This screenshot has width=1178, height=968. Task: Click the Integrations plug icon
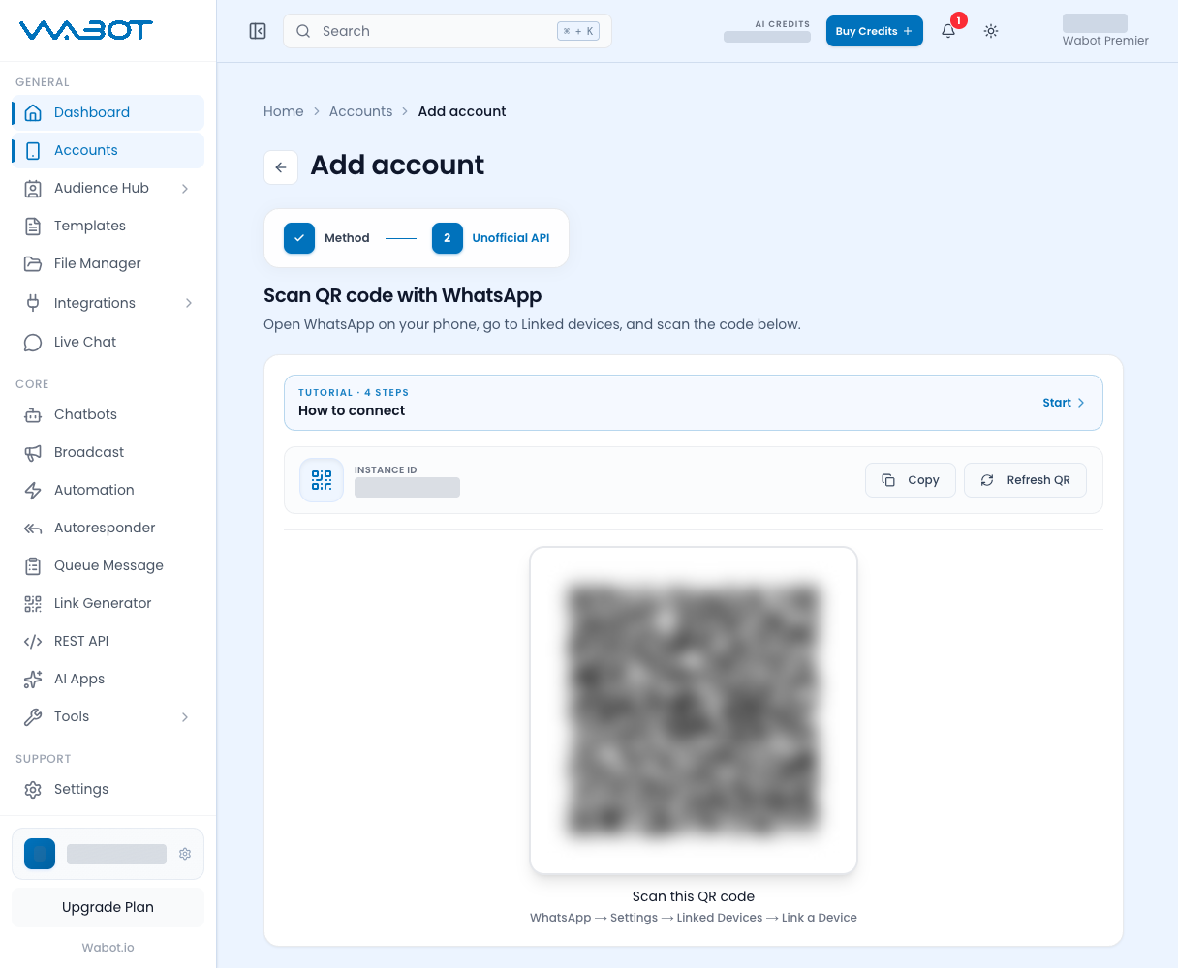pos(33,303)
